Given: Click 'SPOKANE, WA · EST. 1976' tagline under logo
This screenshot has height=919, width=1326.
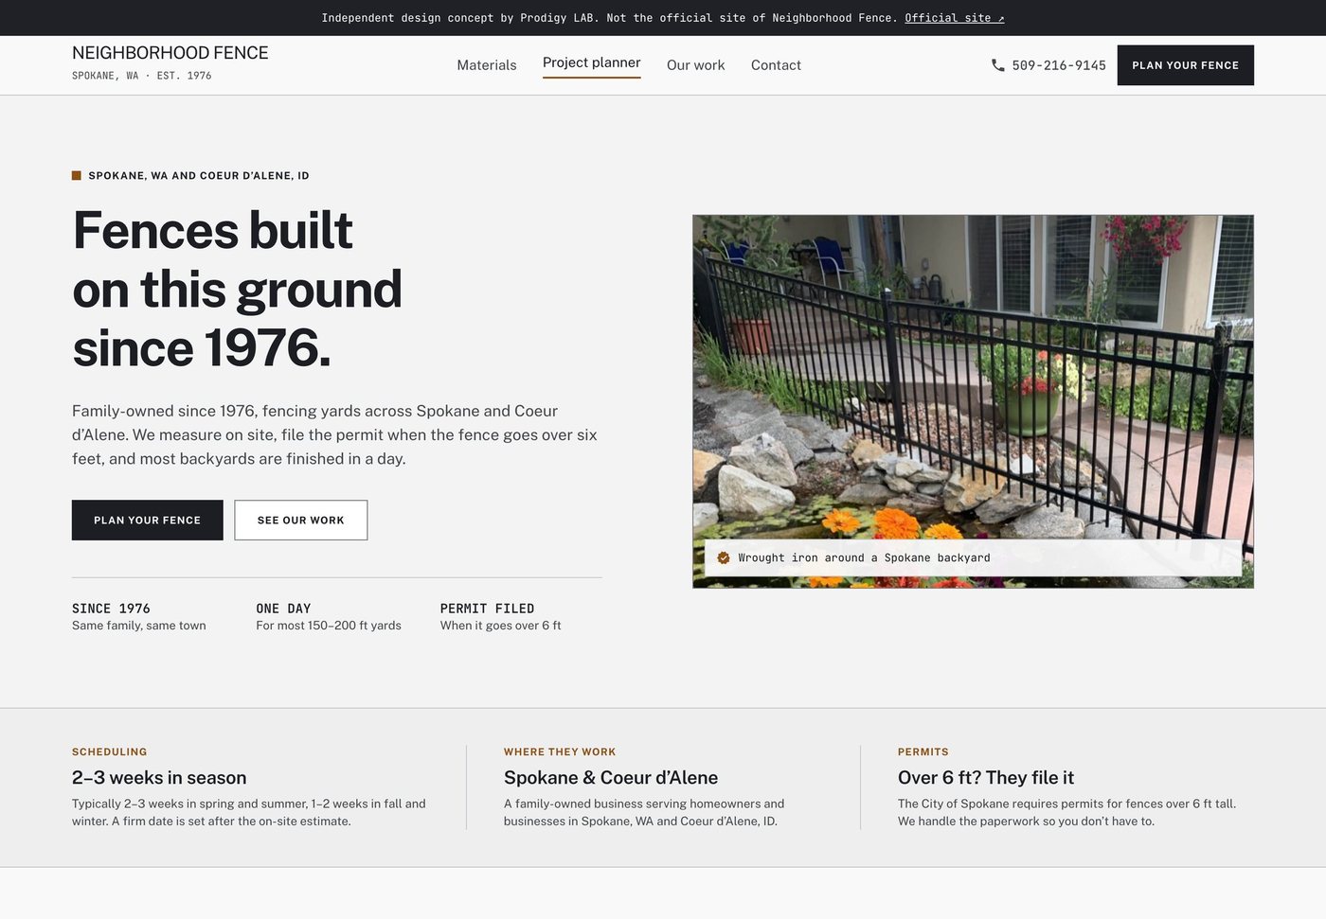Looking at the screenshot, I should pyautogui.click(x=142, y=76).
